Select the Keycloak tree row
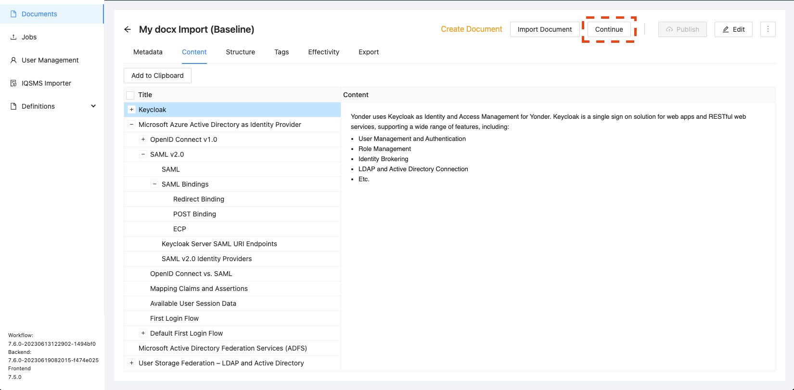Image resolution: width=794 pixels, height=390 pixels. pyautogui.click(x=232, y=110)
